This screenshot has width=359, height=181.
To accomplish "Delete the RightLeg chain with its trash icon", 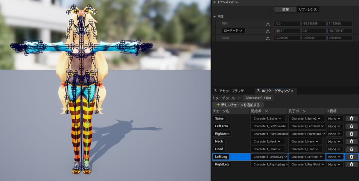I will [352, 164].
